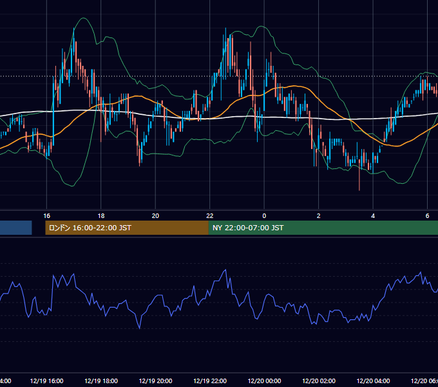
Task: Click the NY 22:00-07:00 JST session bar
Action: 323,228
